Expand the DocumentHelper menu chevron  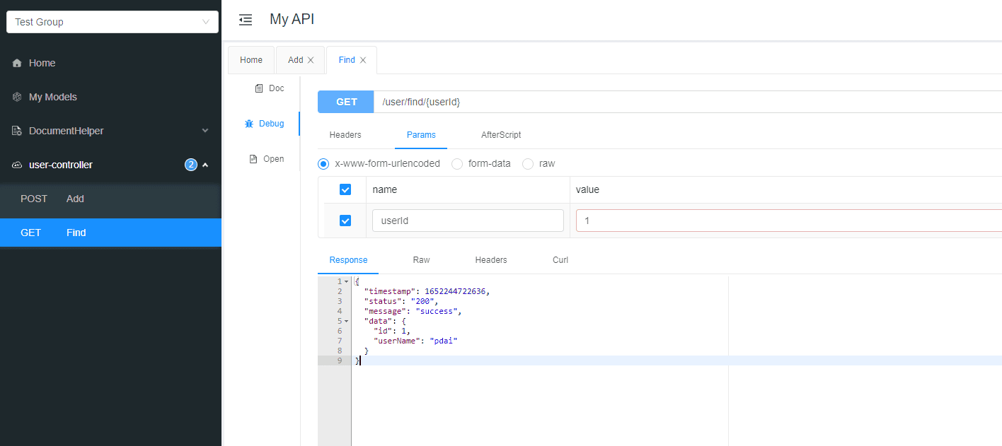(205, 131)
